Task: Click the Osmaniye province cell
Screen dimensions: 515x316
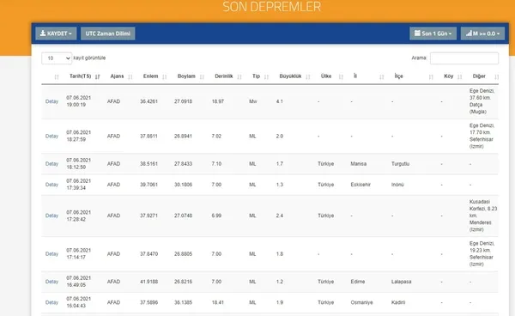Action: (x=361, y=302)
